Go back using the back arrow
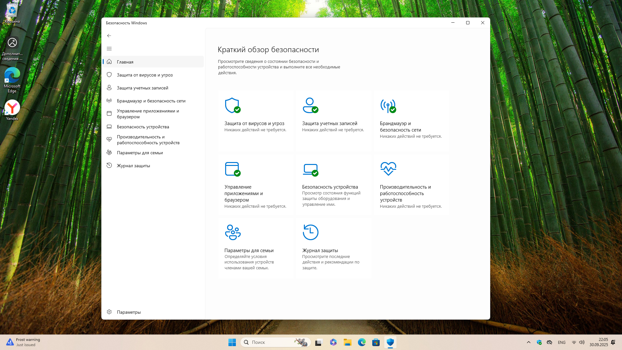The width and height of the screenshot is (622, 350). tap(109, 36)
